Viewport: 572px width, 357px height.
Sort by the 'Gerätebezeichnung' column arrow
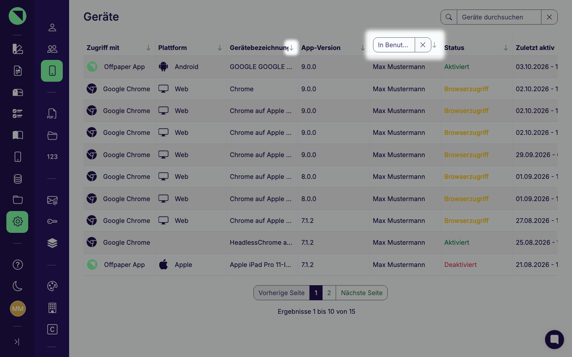(291, 48)
